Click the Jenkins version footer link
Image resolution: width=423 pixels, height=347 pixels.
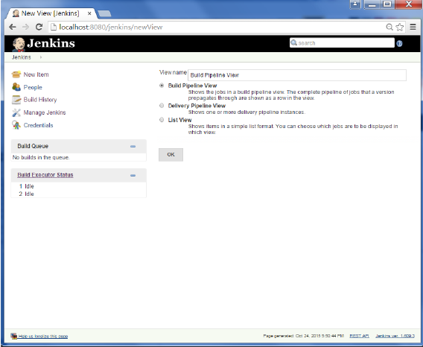395,336
